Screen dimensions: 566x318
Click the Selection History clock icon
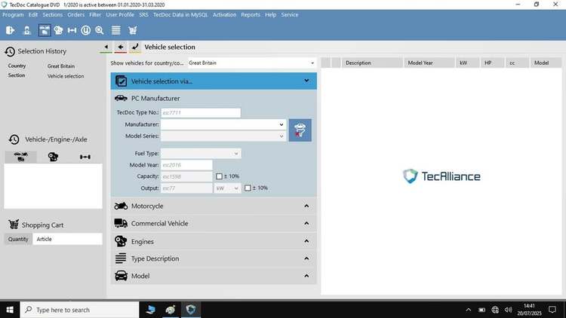click(10, 51)
